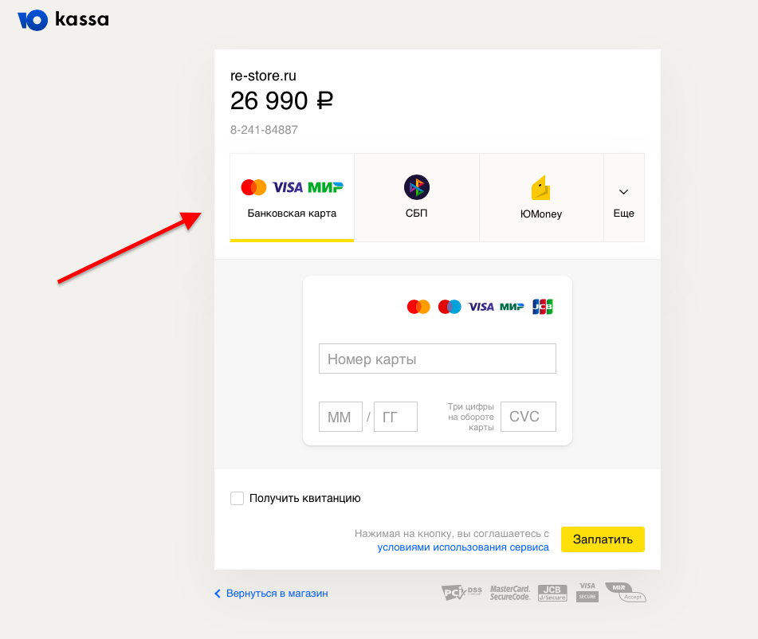Enable the "Получить квитанцию" checkbox
Viewport: 758px width, 639px height.
point(237,499)
